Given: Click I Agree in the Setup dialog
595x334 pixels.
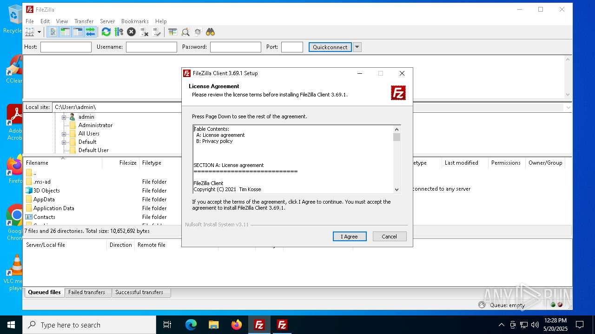Looking at the screenshot, I should (x=350, y=237).
